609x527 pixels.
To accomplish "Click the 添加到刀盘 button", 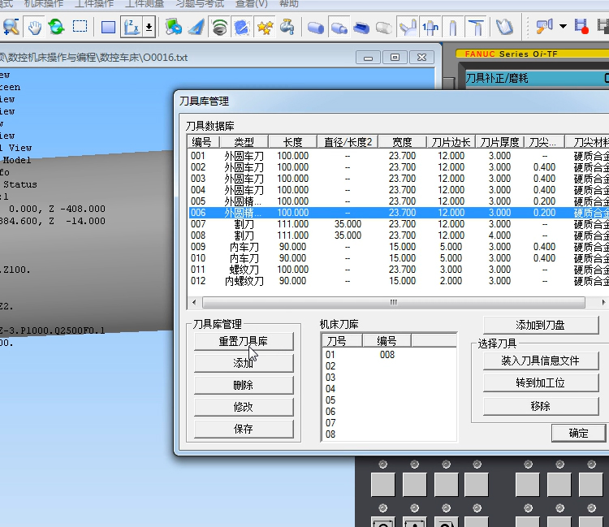I will [541, 325].
